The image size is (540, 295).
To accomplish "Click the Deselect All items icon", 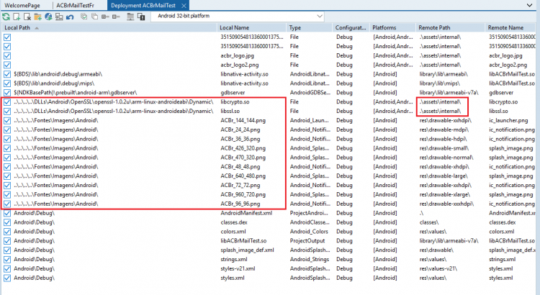I will (x=94, y=17).
